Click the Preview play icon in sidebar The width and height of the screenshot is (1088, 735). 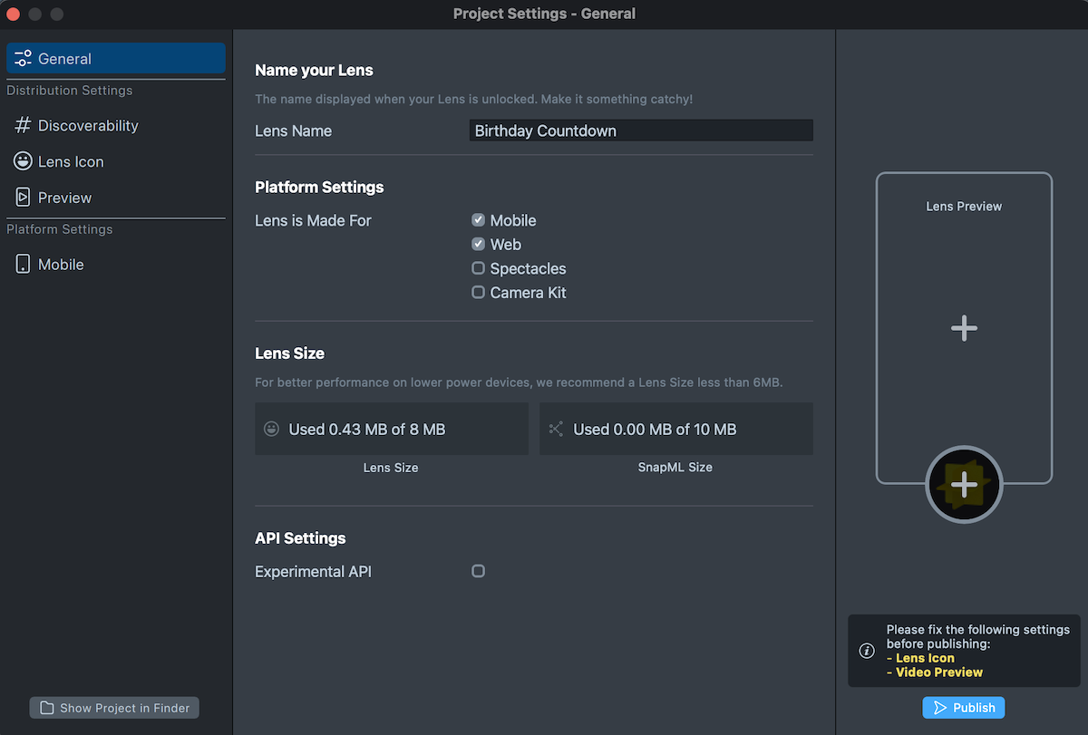23,198
